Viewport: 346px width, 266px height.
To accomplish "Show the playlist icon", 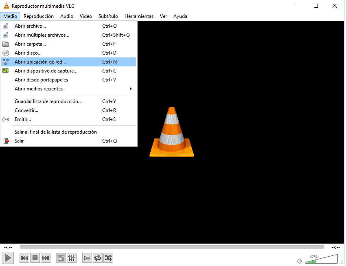I will click(x=87, y=258).
